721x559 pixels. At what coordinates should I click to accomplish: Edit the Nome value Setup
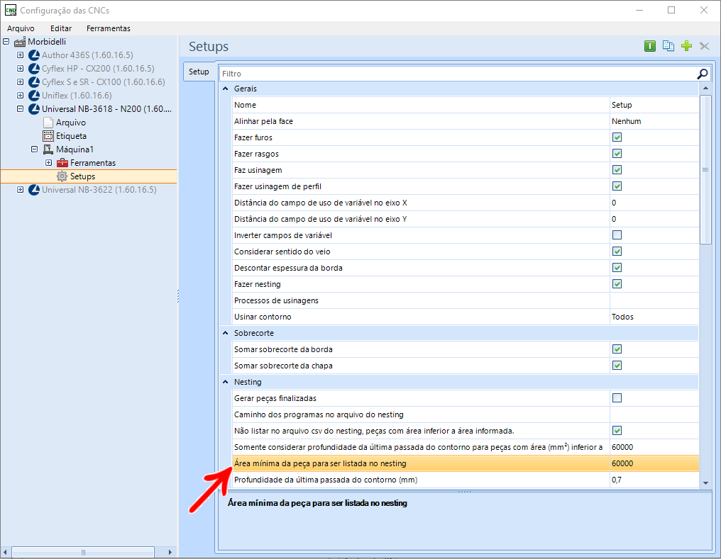coord(654,105)
